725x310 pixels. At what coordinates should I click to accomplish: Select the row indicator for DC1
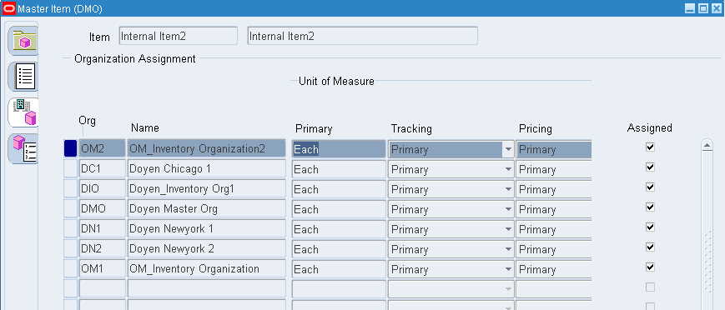click(x=70, y=169)
